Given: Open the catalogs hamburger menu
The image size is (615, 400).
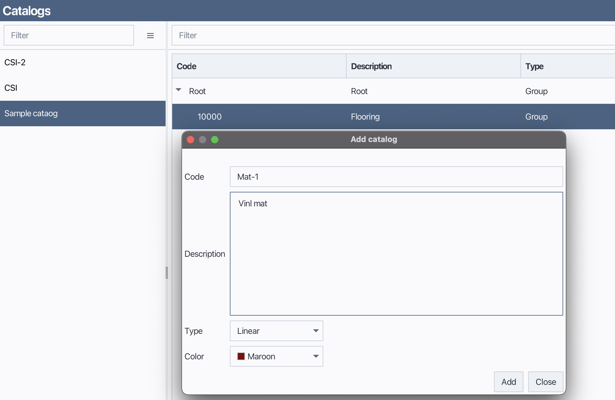Looking at the screenshot, I should tap(150, 36).
